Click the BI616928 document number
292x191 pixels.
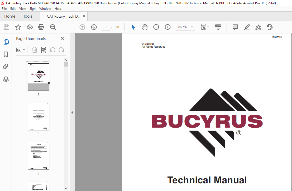point(277,37)
